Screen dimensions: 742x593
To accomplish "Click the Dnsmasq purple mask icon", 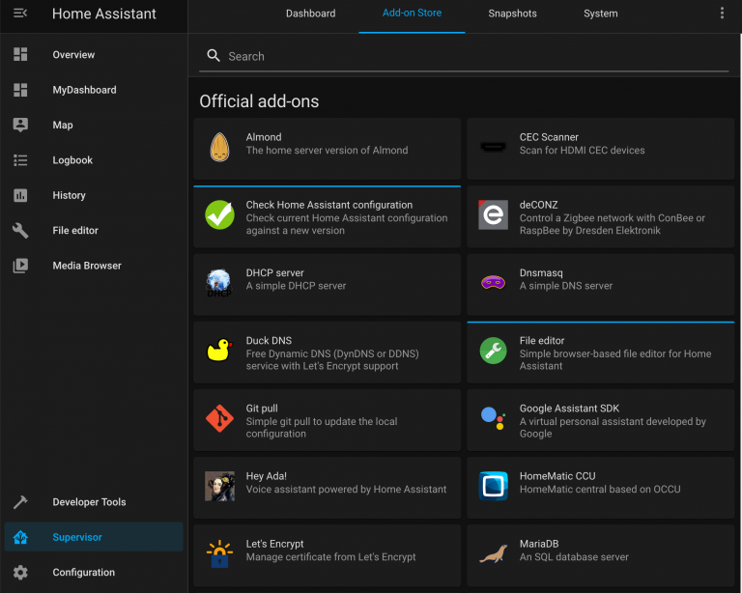I will (493, 283).
